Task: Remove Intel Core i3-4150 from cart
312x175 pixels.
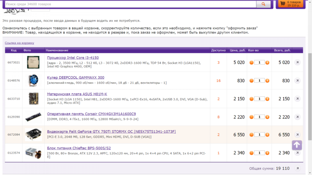Action: coord(297,62)
